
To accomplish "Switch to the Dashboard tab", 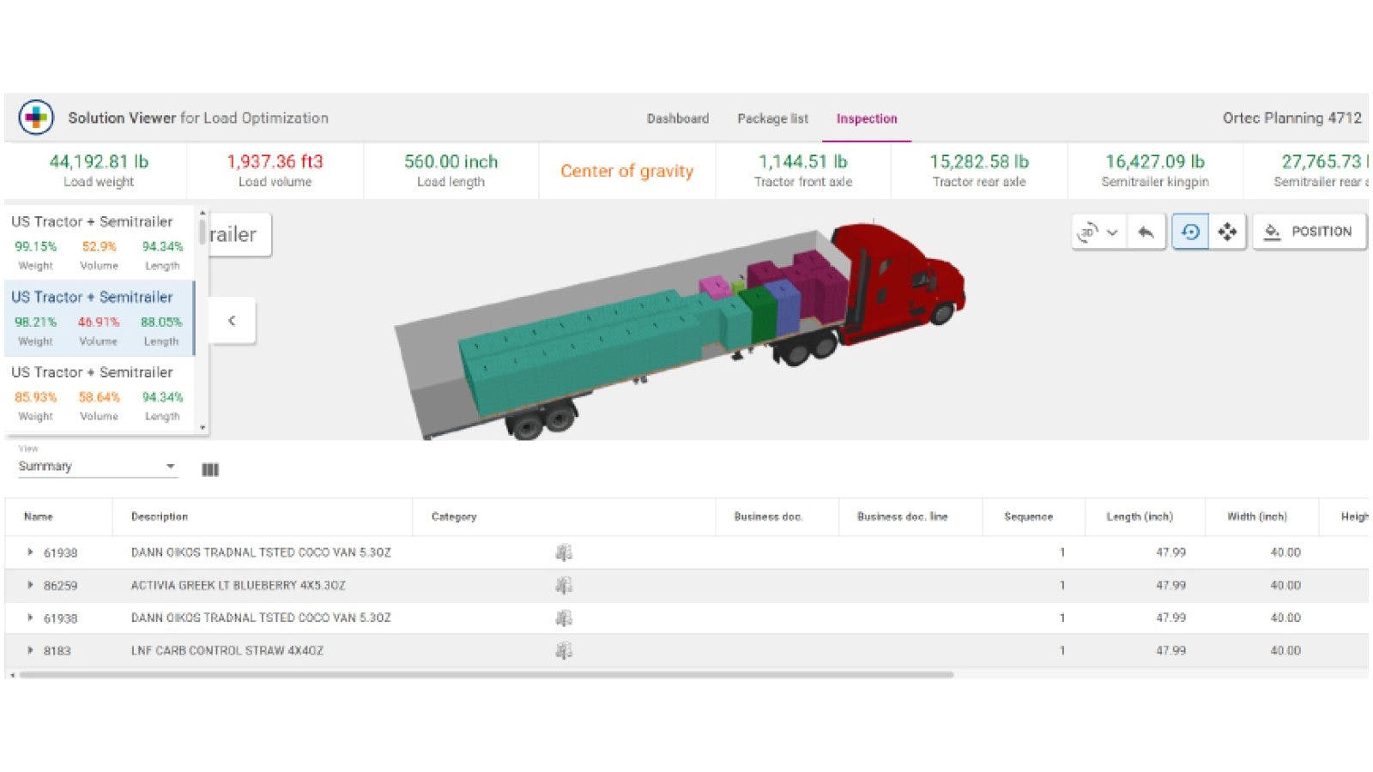I will point(677,118).
